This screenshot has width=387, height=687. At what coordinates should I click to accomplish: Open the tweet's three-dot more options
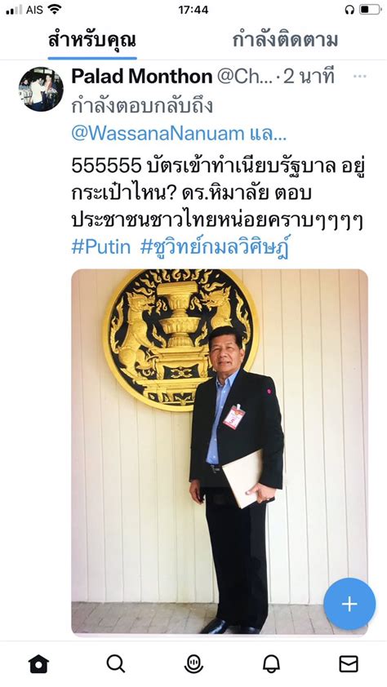359,76
